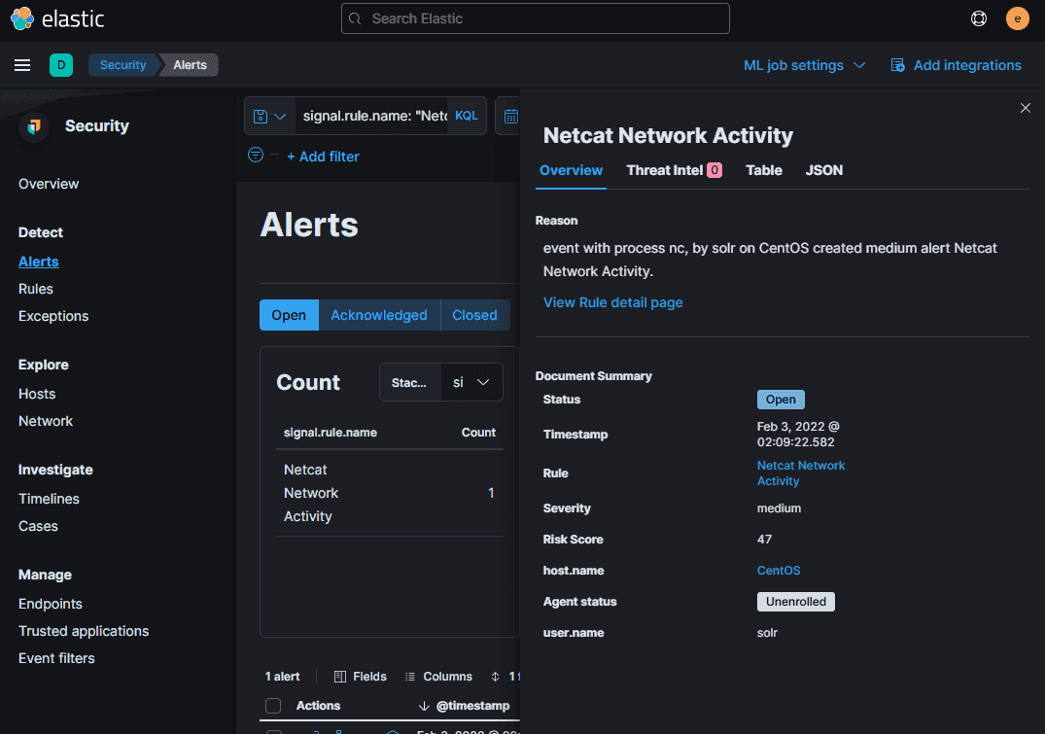Toggle the select-all alerts checkbox
Screen dimensions: 1045x734
pos(273,706)
